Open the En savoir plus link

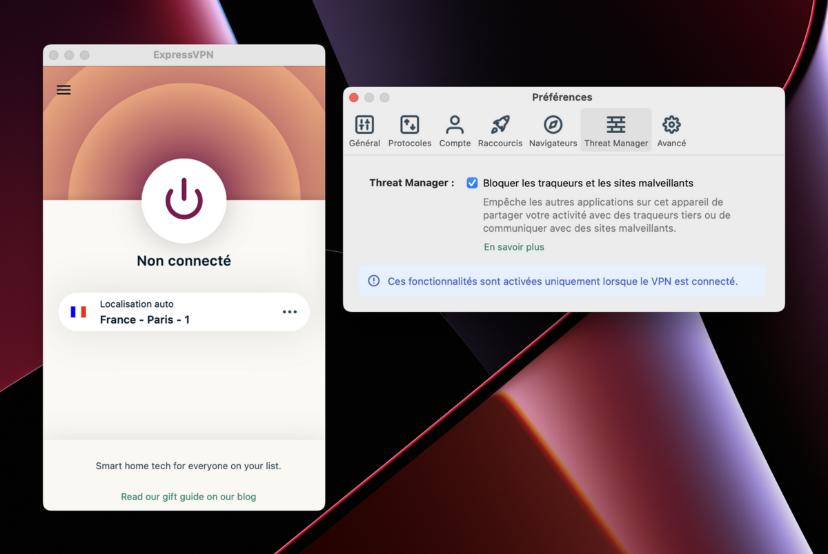pos(514,247)
